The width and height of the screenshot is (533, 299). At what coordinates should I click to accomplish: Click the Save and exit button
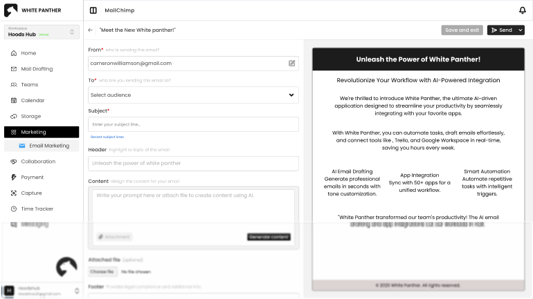coord(462,30)
